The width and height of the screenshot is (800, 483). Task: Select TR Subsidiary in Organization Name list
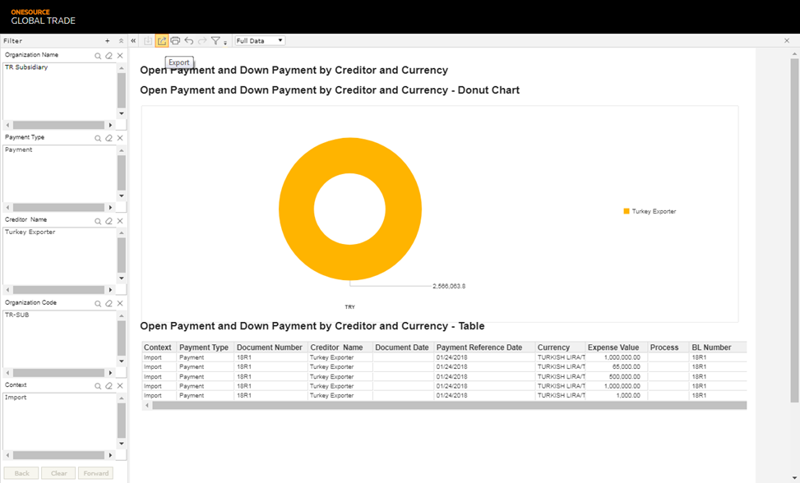click(x=26, y=67)
